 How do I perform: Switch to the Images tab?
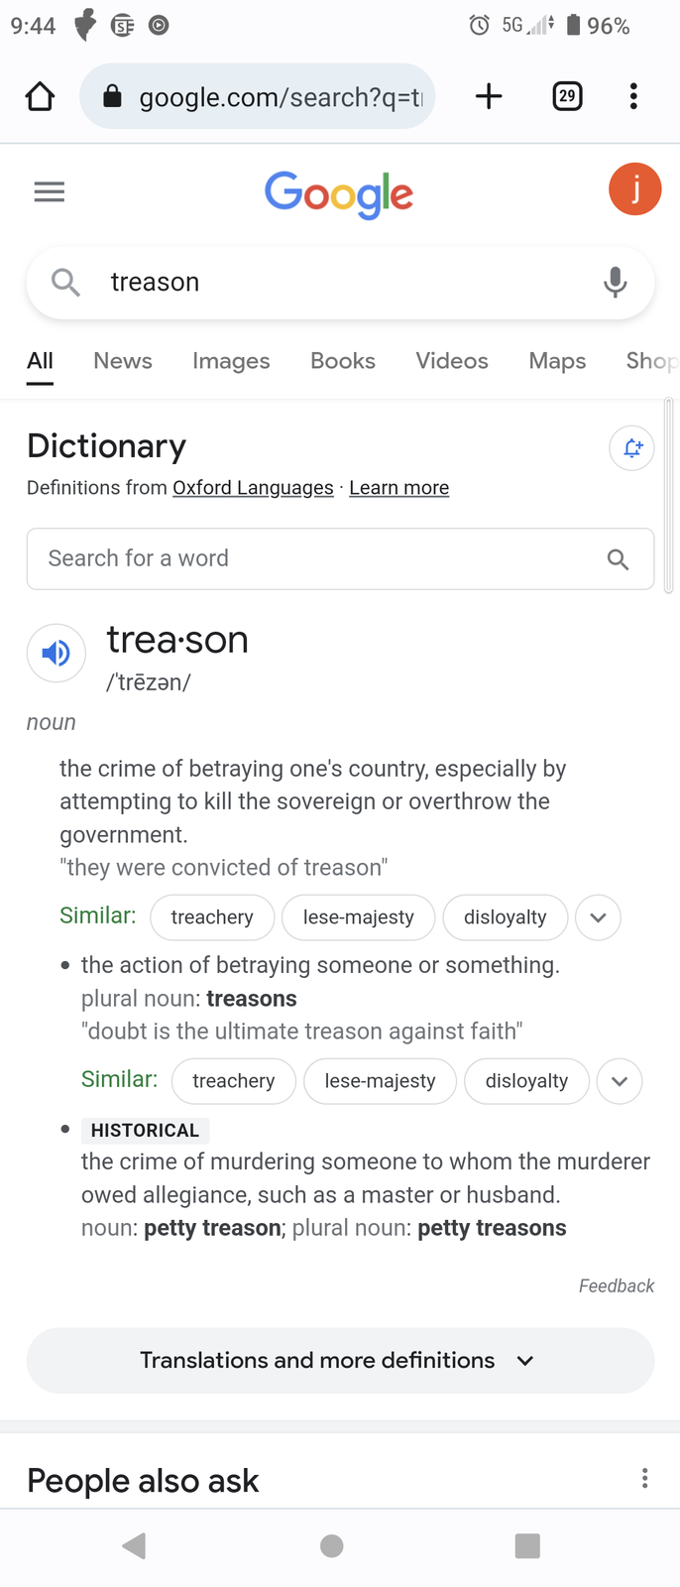pos(231,361)
